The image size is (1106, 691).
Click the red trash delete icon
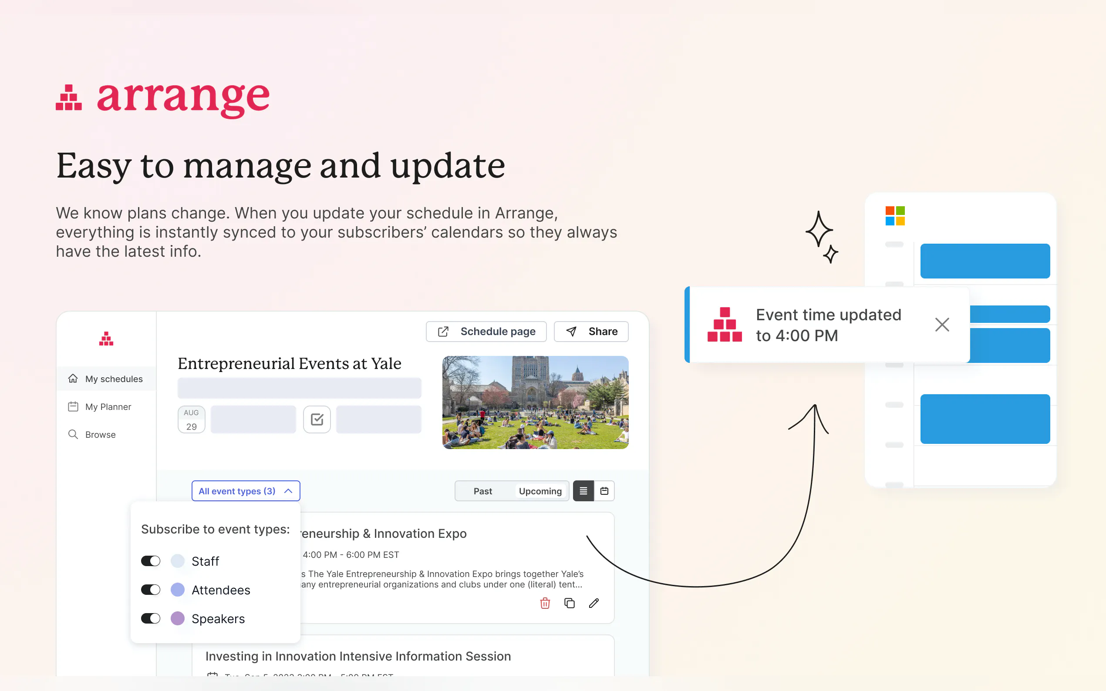point(545,603)
